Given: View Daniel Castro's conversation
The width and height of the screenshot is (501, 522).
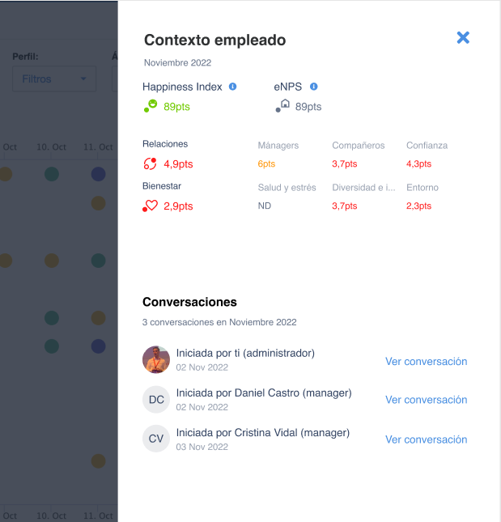Looking at the screenshot, I should pos(426,400).
